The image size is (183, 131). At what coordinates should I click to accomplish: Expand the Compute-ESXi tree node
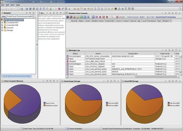point(2,23)
